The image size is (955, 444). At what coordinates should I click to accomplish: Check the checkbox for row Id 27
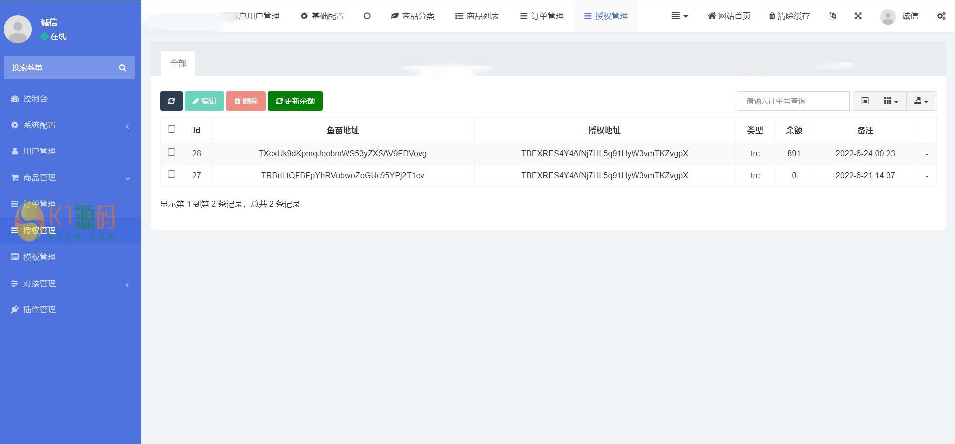(x=171, y=174)
